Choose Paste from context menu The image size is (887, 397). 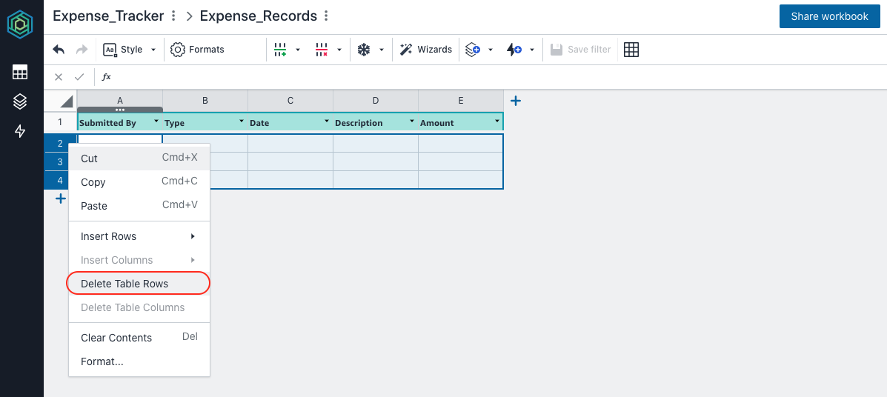139,206
